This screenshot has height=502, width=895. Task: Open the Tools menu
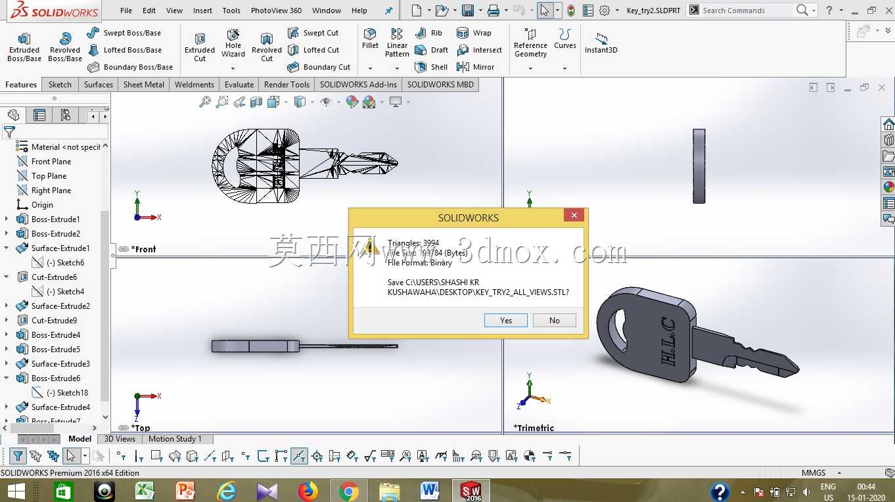(231, 11)
